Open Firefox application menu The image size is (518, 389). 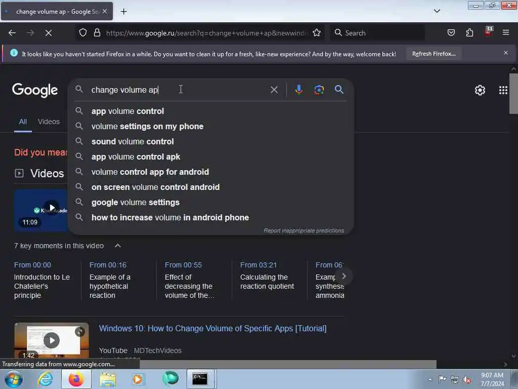click(x=506, y=32)
